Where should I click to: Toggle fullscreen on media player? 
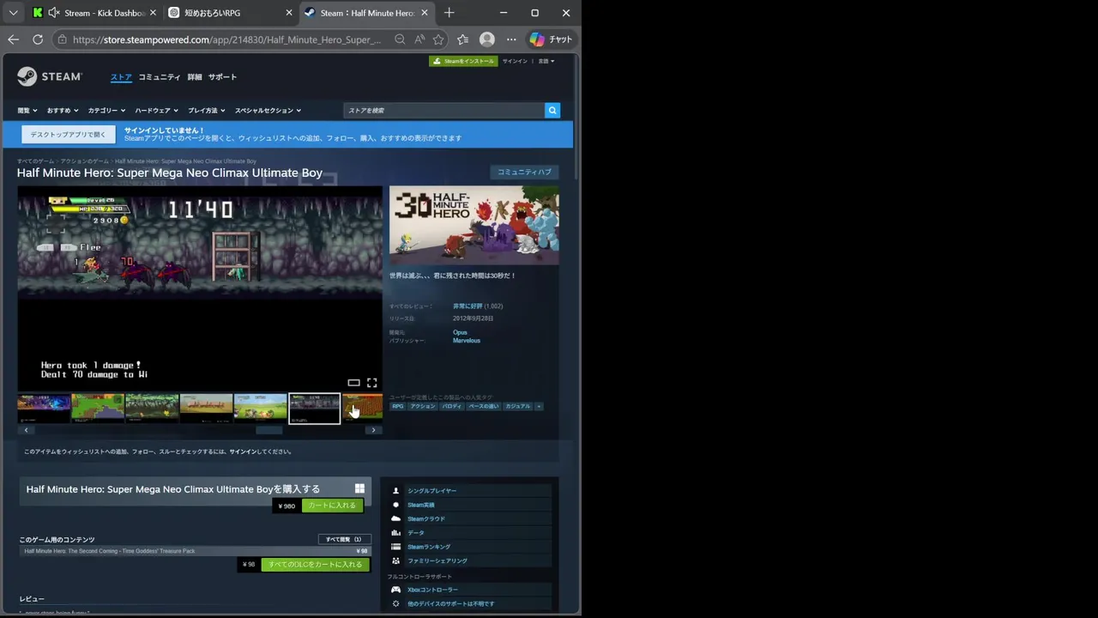(371, 383)
